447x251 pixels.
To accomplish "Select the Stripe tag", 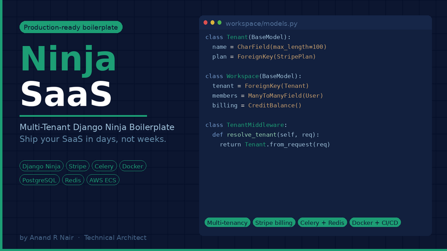I will pyautogui.click(x=77, y=166).
